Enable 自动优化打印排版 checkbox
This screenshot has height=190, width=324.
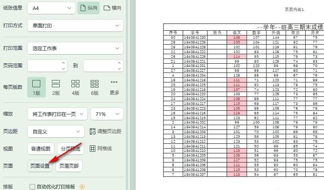[32, 187]
